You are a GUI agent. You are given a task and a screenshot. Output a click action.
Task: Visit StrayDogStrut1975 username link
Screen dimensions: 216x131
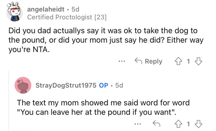pyautogui.click(x=66, y=85)
